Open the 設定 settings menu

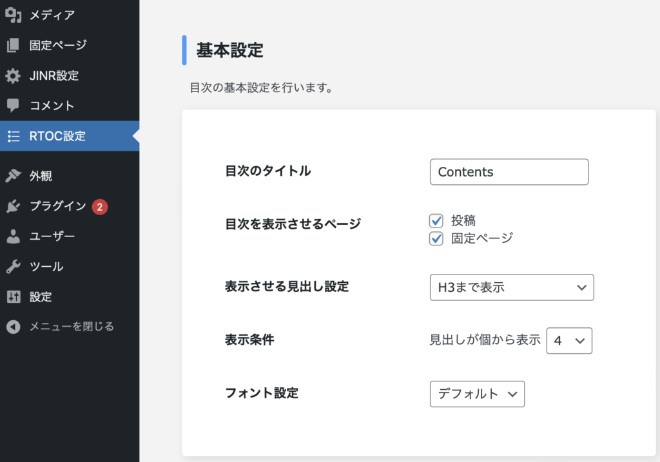tap(41, 296)
